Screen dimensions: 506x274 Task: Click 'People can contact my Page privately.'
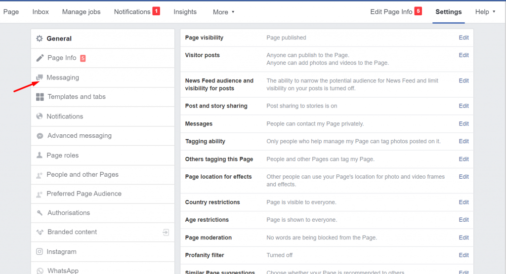click(x=315, y=124)
